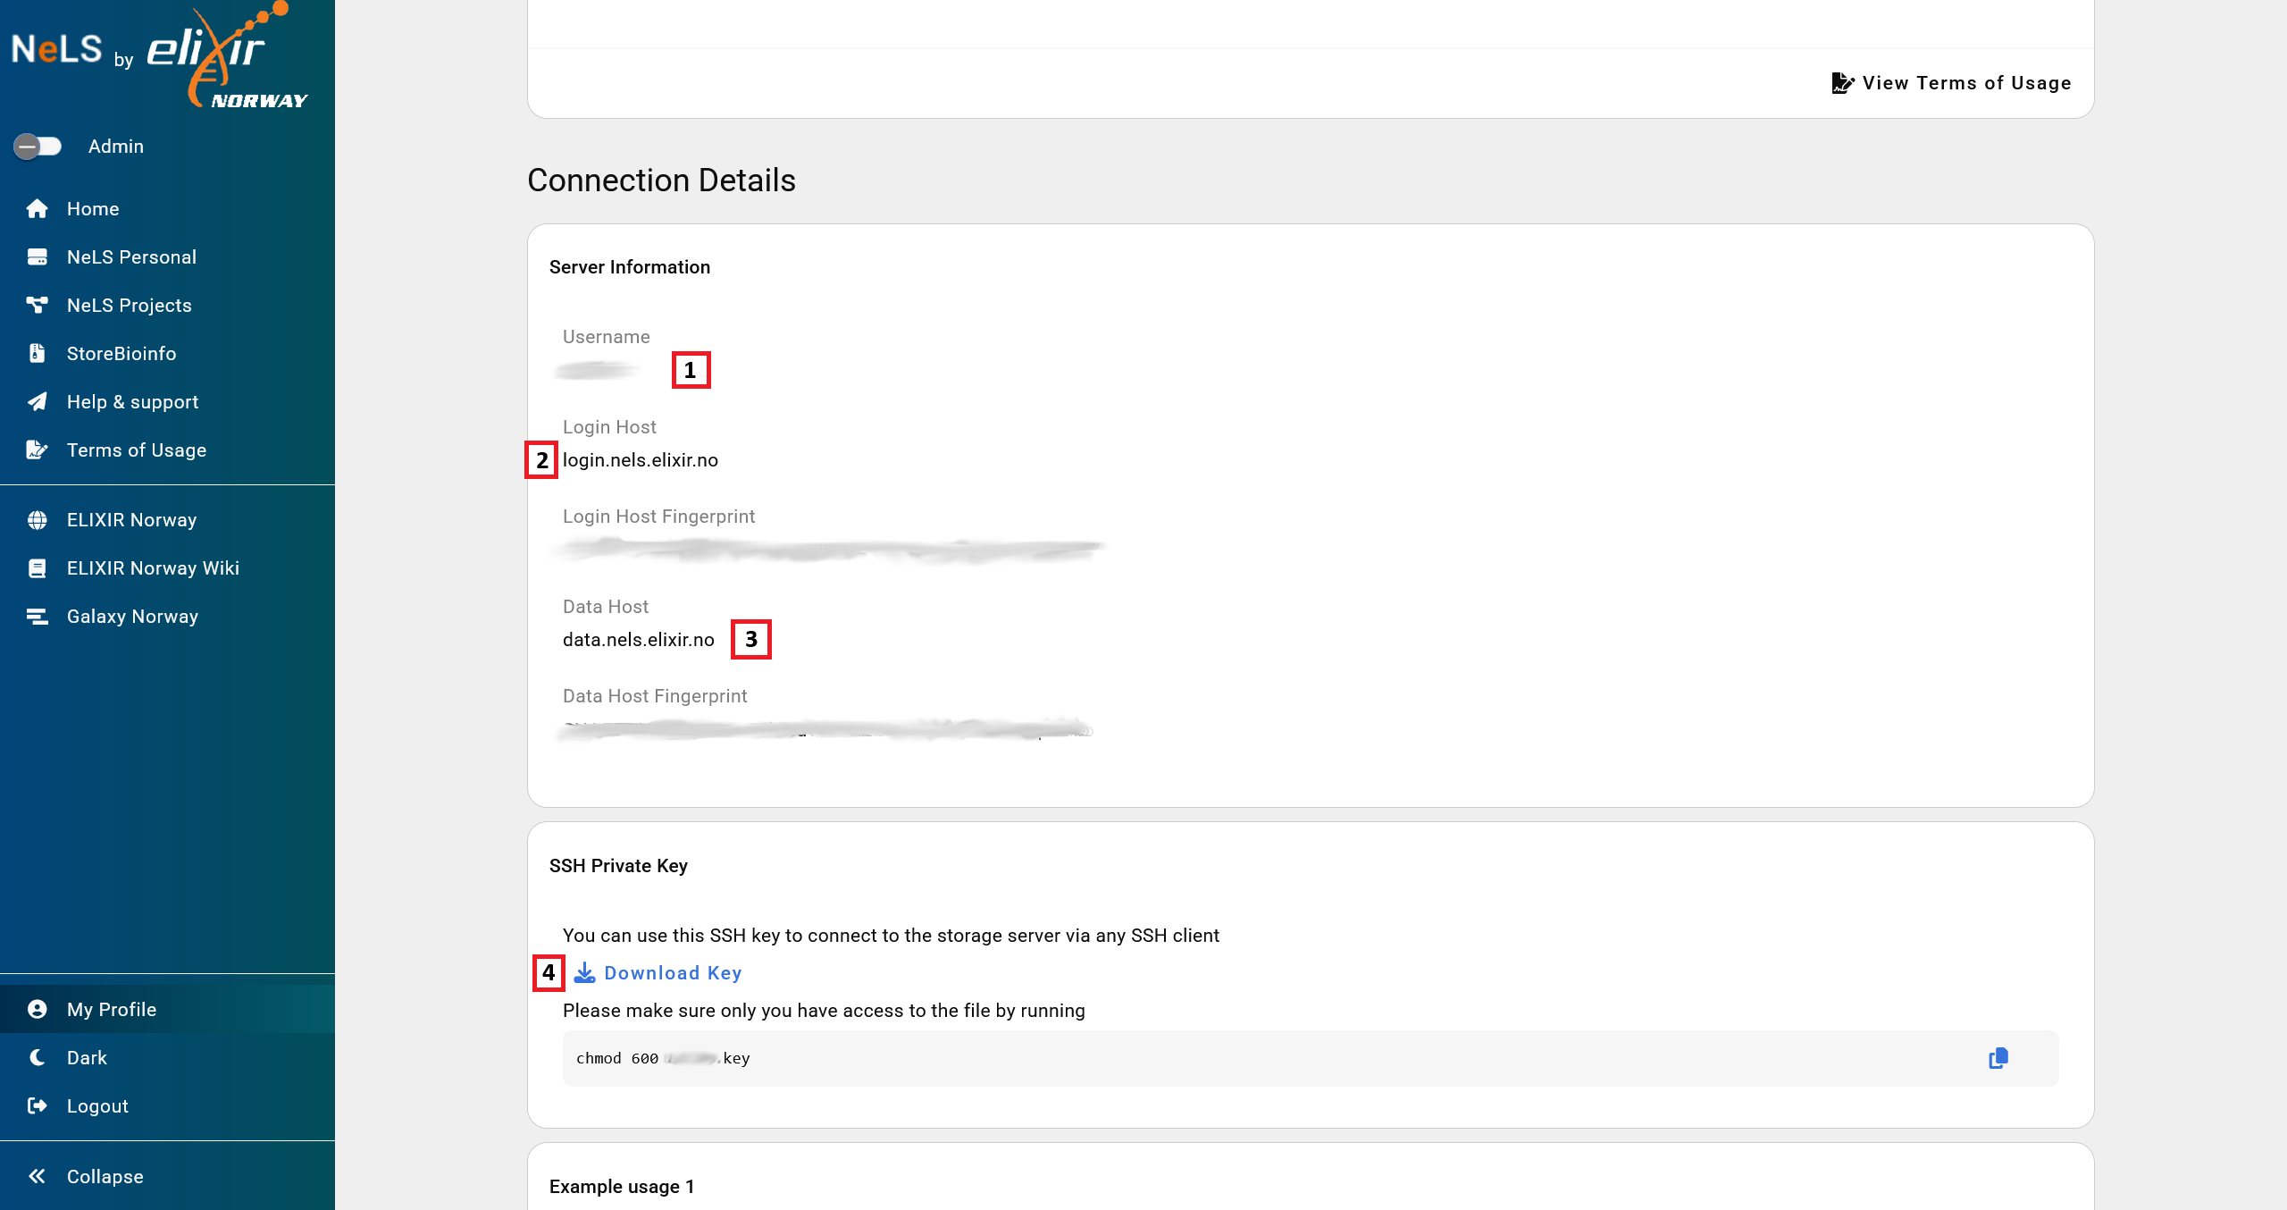2287x1210 pixels.
Task: Select data.nels.elixir.no host text
Action: tap(639, 640)
